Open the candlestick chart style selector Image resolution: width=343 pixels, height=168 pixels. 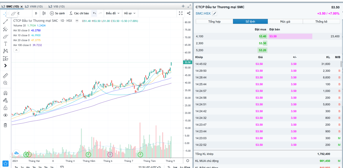point(44,13)
